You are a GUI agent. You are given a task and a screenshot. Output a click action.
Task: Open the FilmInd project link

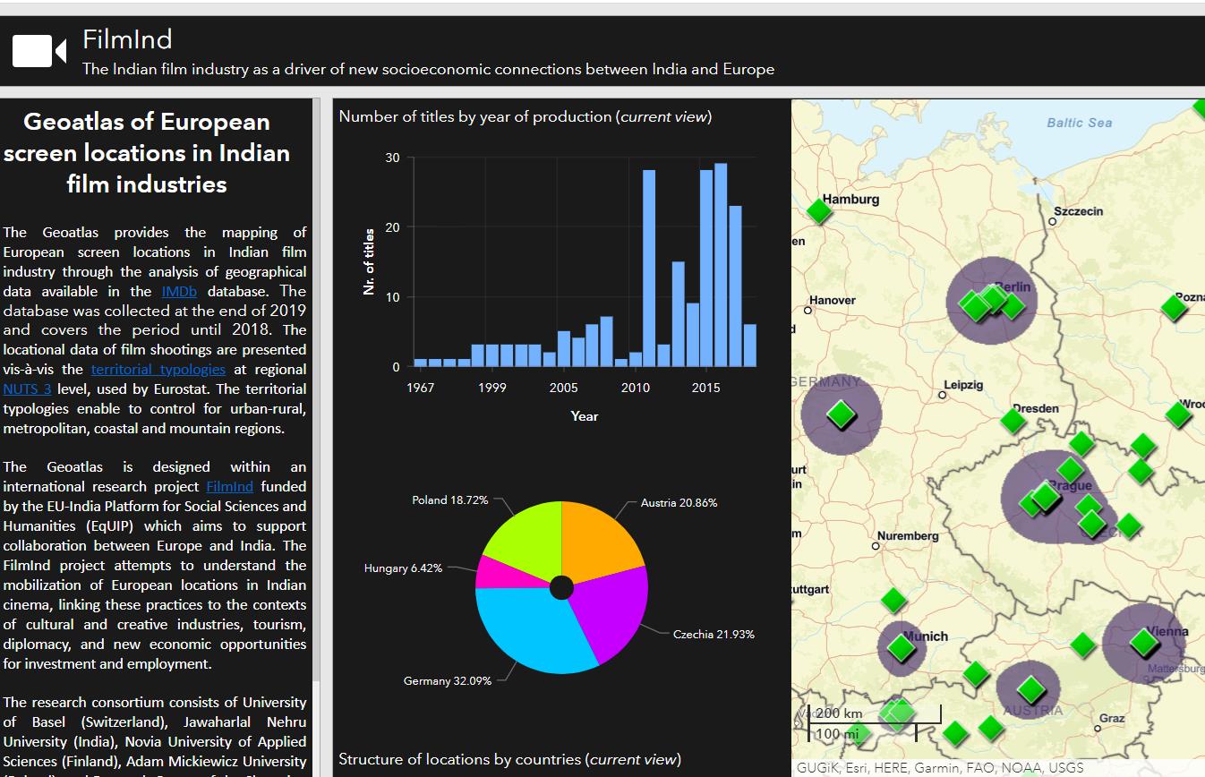pos(229,486)
